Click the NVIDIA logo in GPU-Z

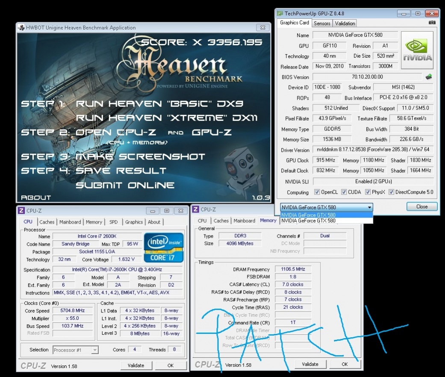pyautogui.click(x=417, y=50)
